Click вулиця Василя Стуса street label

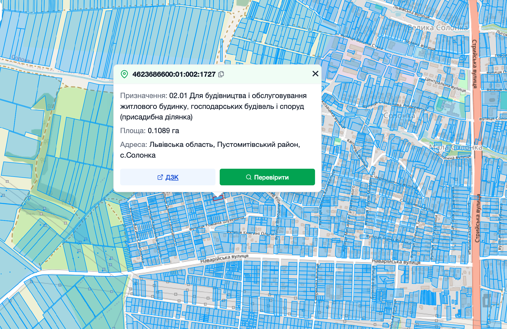tap(361, 42)
